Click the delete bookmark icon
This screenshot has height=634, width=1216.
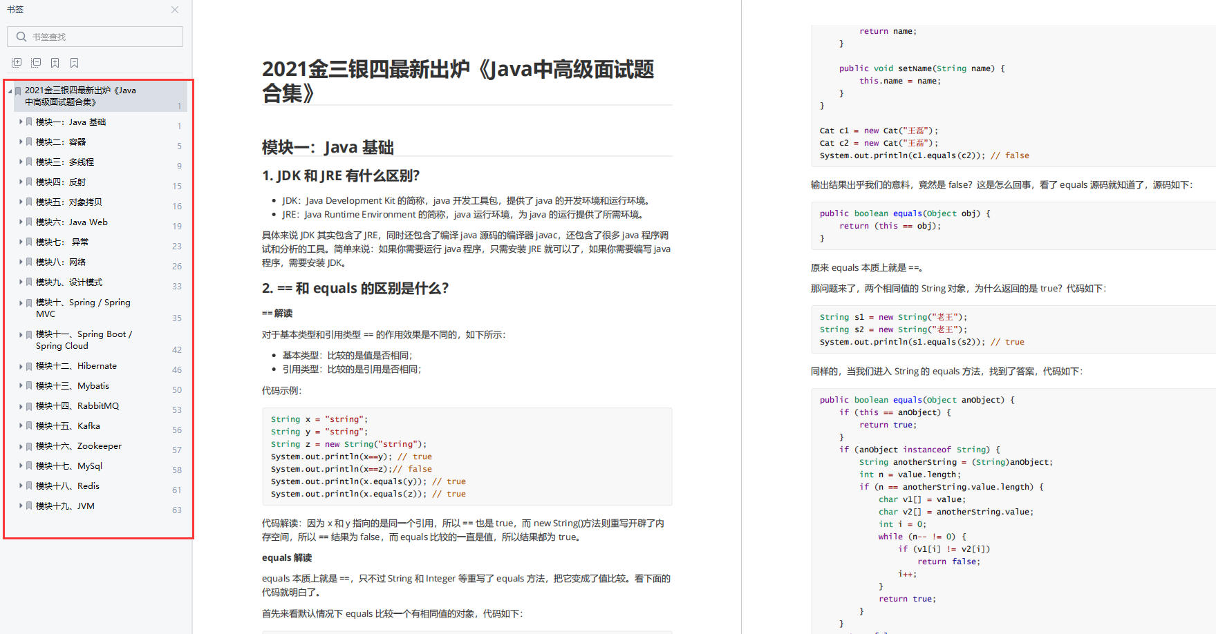75,63
